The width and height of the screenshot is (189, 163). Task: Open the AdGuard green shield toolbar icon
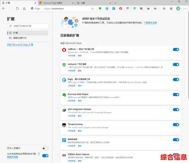point(135,9)
